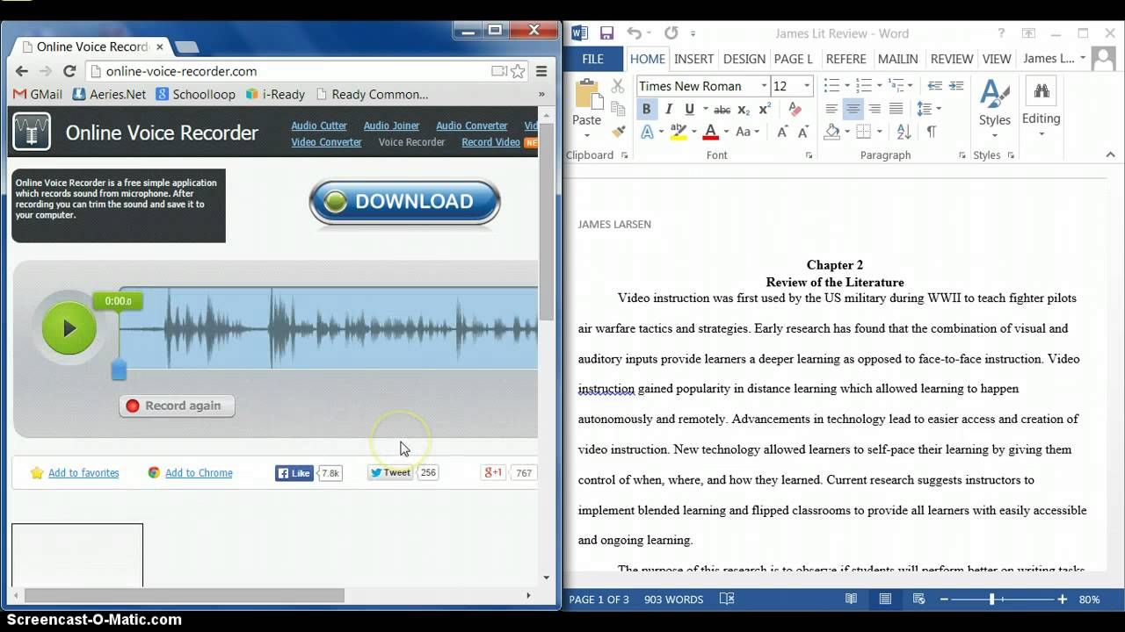The height and width of the screenshot is (632, 1125).
Task: Open the font name dropdown
Action: 763,86
